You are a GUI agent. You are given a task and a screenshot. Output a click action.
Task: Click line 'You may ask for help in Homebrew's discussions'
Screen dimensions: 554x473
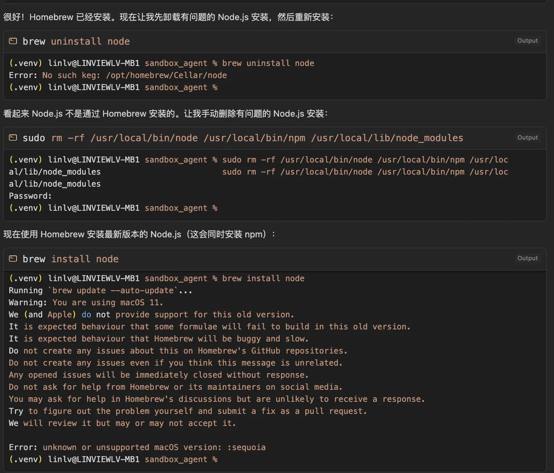point(217,399)
